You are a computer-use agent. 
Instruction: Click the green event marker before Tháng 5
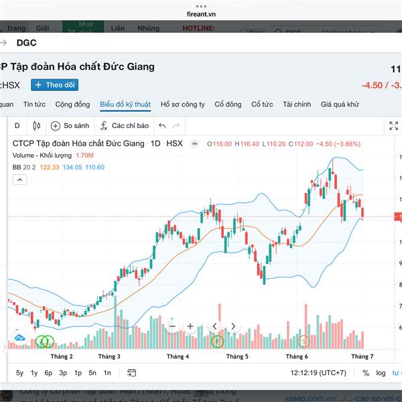click(217, 342)
